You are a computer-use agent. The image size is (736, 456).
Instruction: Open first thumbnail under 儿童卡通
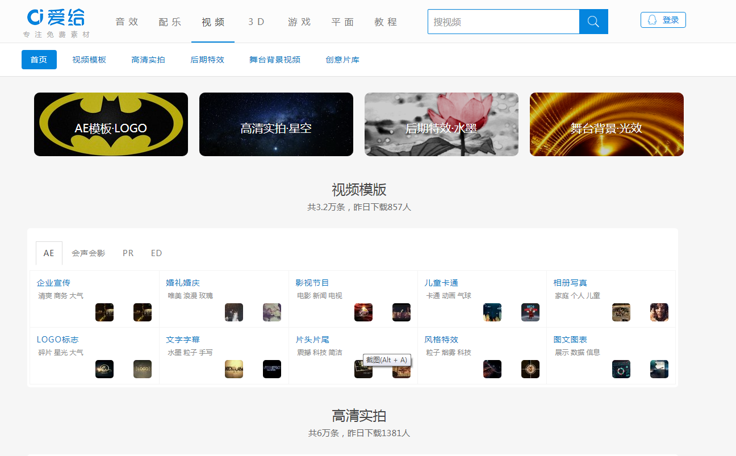pos(492,312)
